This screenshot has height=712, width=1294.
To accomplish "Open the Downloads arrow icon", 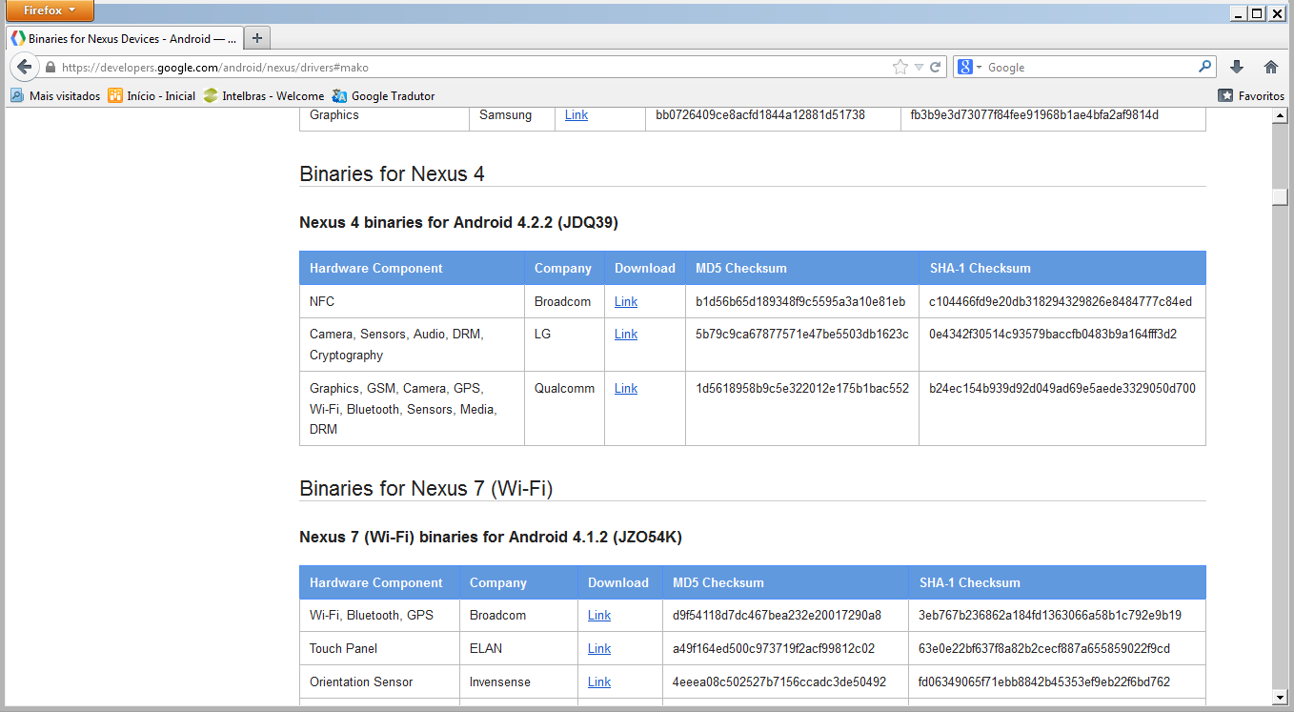I will (1237, 67).
